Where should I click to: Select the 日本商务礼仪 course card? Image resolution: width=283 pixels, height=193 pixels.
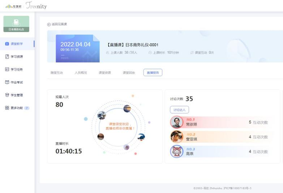pyautogui.click(x=16, y=24)
